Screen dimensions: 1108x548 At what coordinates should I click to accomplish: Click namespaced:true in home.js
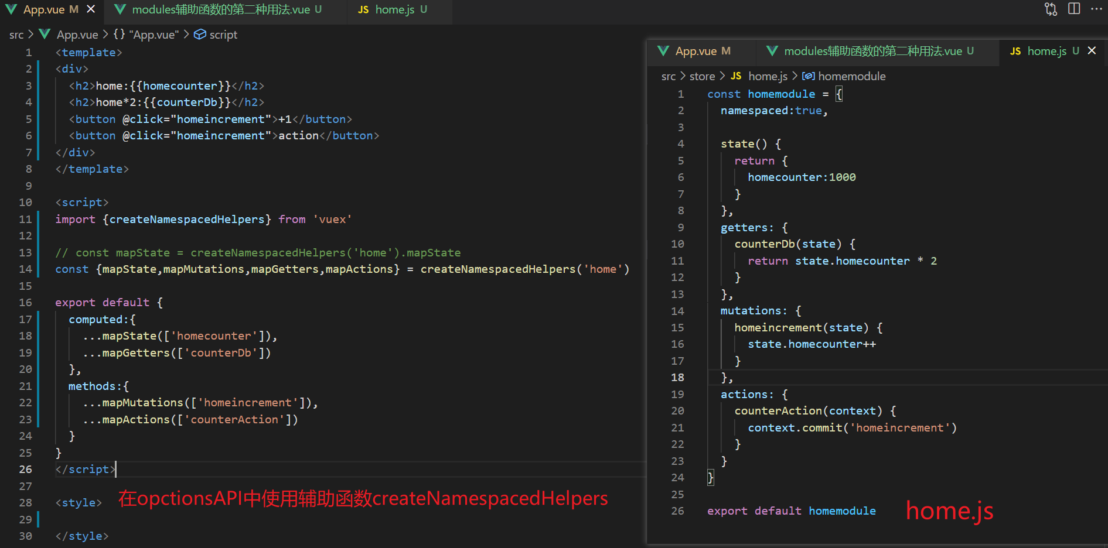[x=771, y=111]
